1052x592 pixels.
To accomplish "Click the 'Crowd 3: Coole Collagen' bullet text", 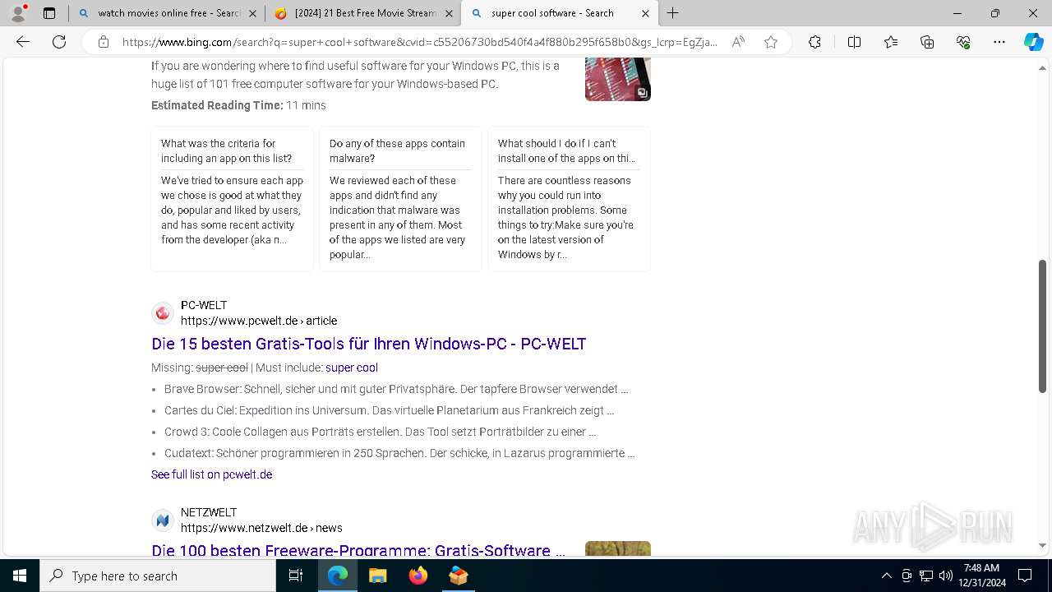I will pos(381,432).
